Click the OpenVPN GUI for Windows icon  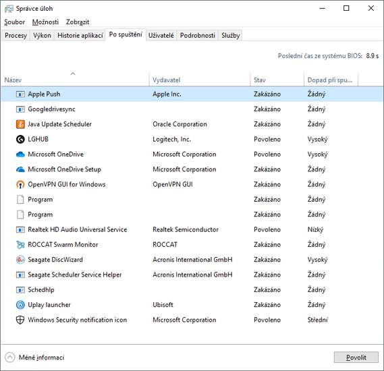pos(20,185)
